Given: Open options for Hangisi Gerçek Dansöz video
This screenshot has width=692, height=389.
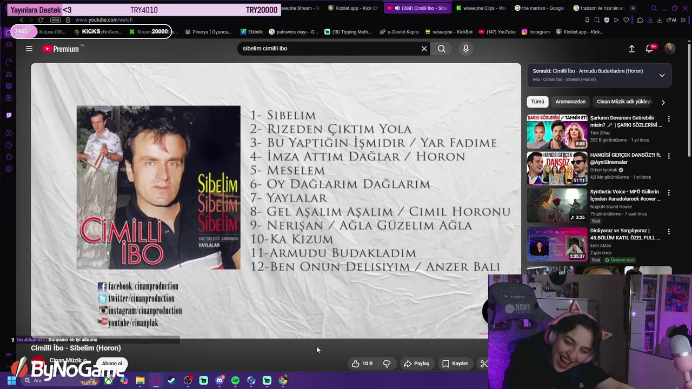Looking at the screenshot, I should (x=669, y=156).
